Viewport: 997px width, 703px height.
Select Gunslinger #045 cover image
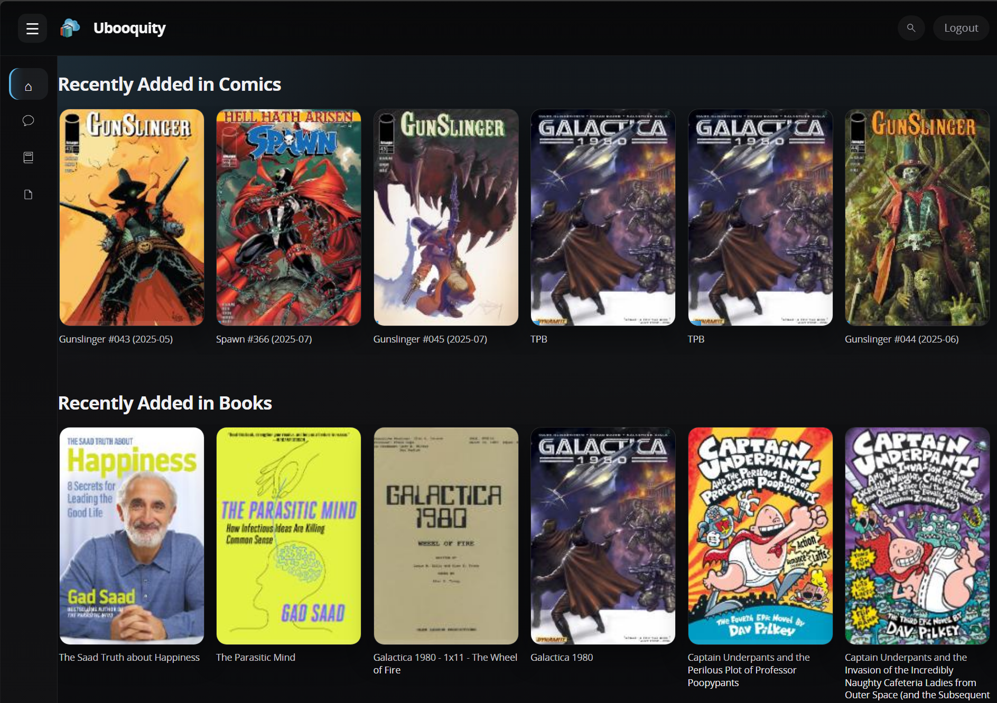click(x=446, y=217)
